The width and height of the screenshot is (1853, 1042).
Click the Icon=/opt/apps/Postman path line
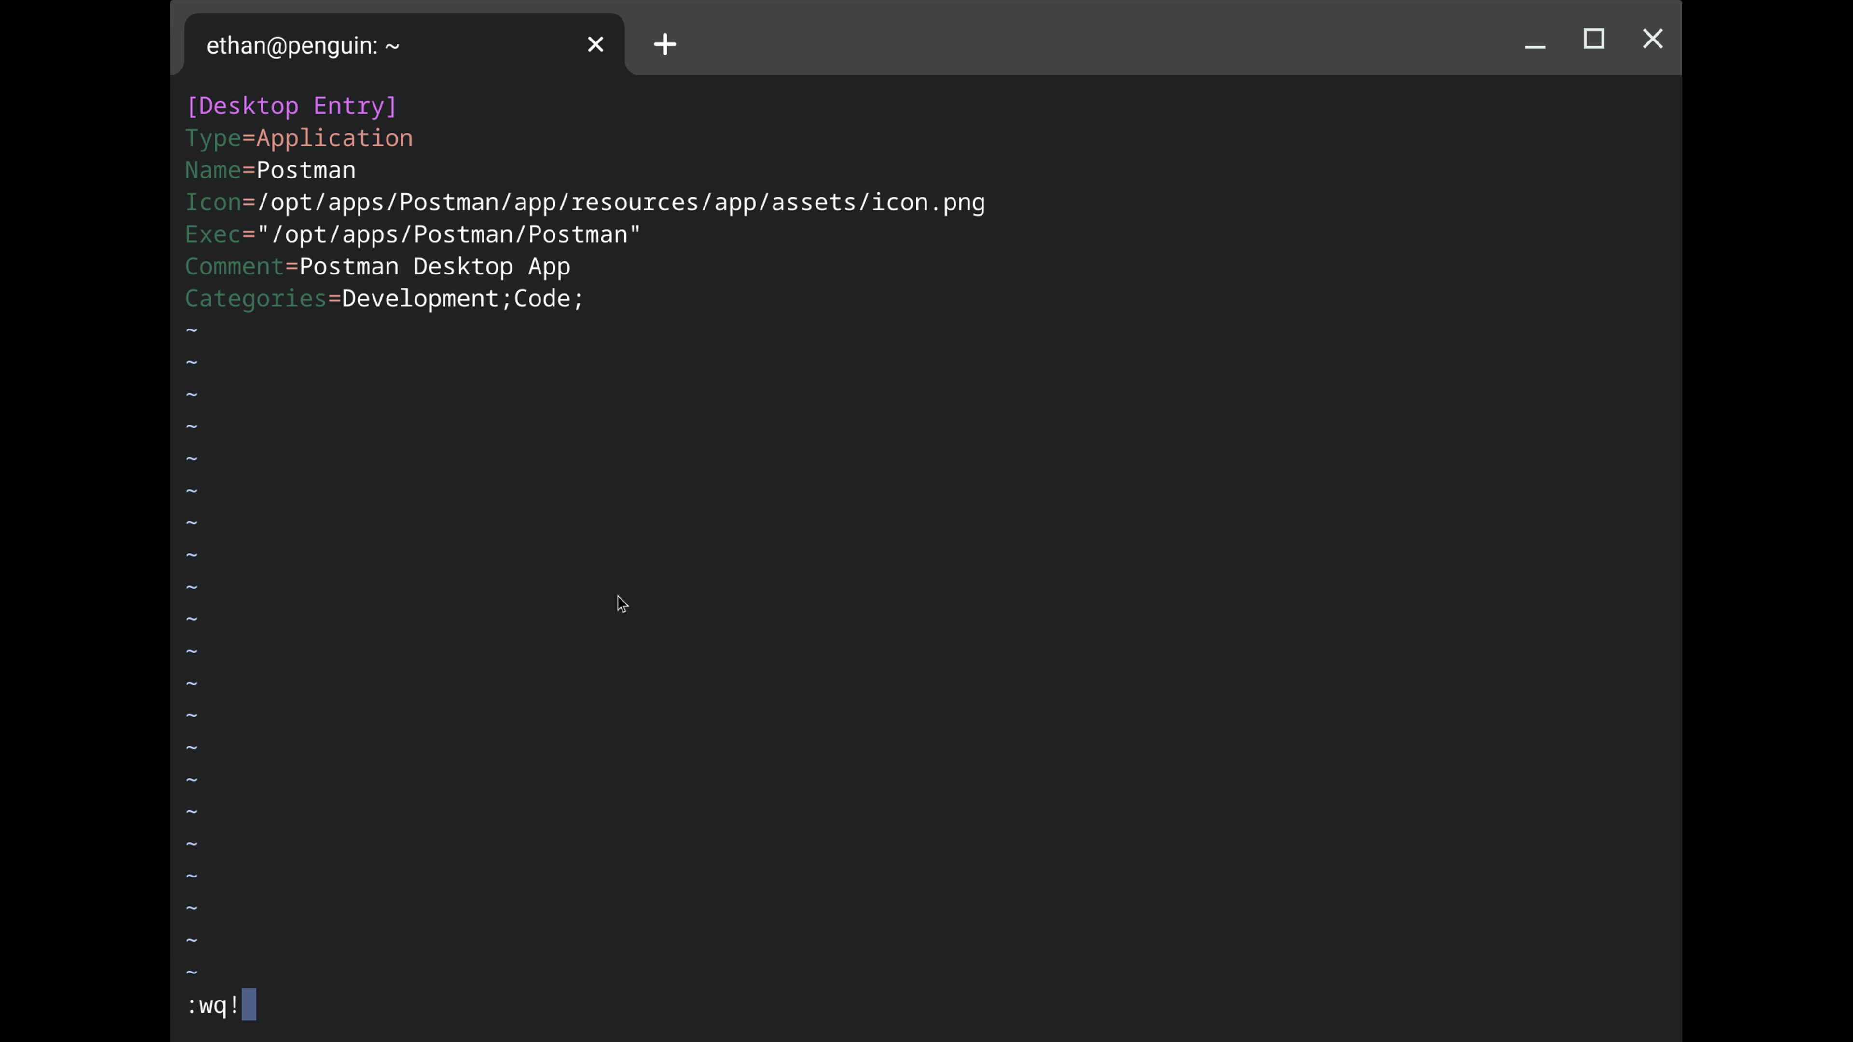coord(585,203)
